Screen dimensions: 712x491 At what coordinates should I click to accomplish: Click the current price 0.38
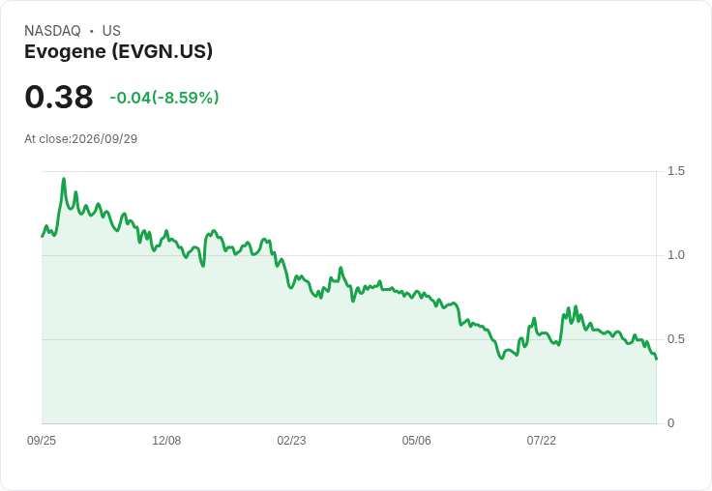point(59,97)
